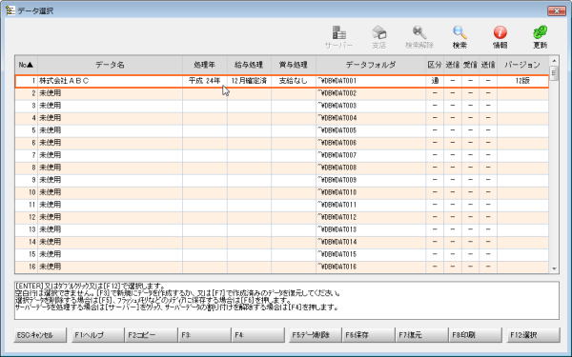Select row 7 未使用

[x=281, y=155]
